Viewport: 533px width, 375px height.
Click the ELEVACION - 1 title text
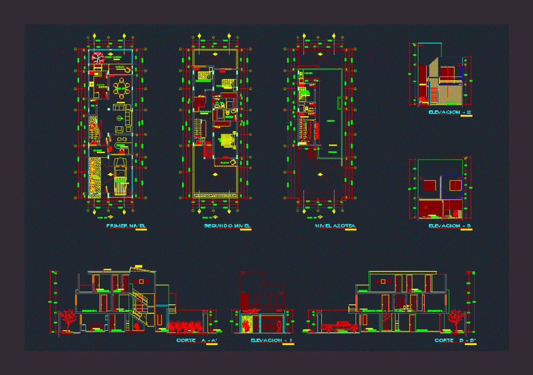(271, 340)
